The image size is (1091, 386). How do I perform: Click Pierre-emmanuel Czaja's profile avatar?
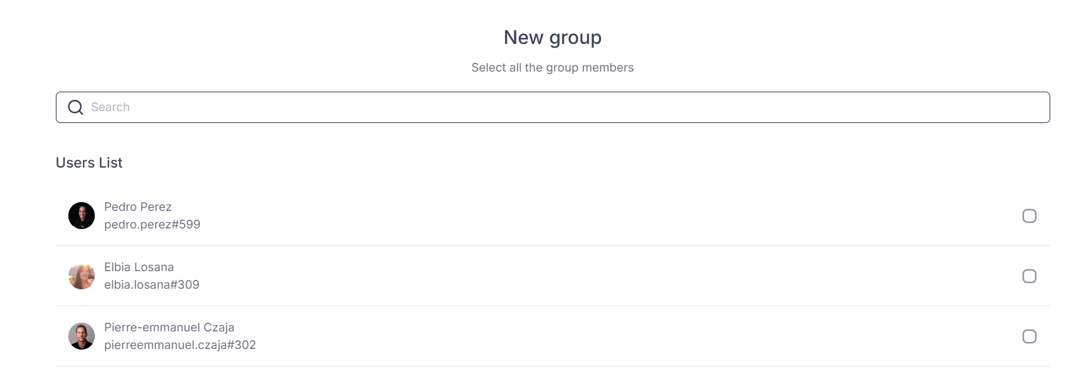82,336
